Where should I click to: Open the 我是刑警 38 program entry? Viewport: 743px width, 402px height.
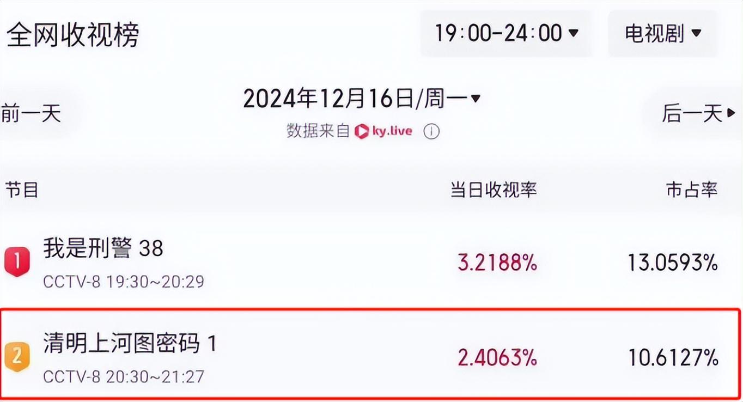click(103, 249)
